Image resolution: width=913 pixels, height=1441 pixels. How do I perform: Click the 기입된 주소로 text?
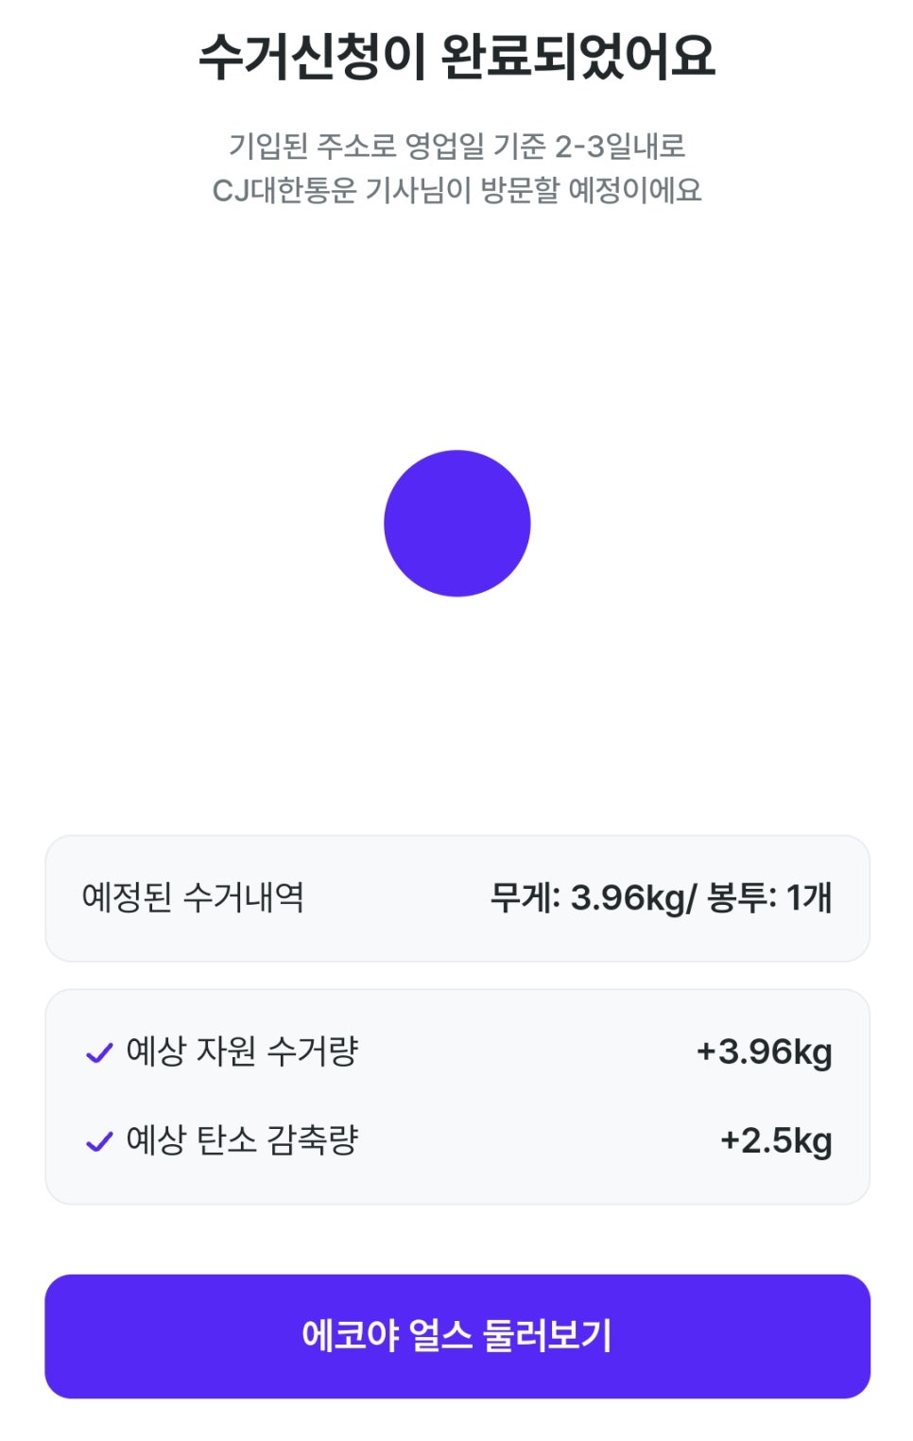coord(312,147)
